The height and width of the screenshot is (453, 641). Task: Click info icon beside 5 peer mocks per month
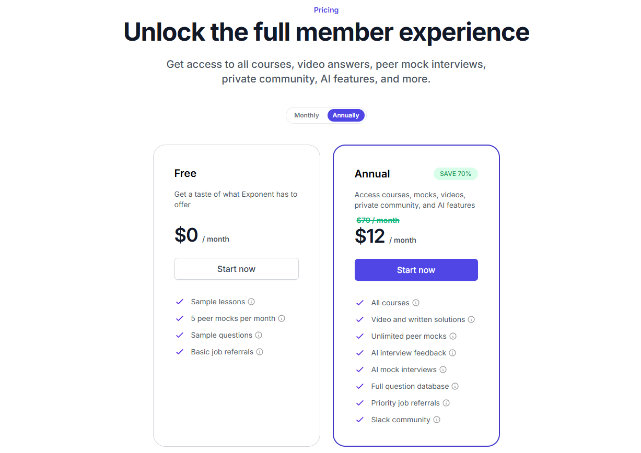point(282,318)
